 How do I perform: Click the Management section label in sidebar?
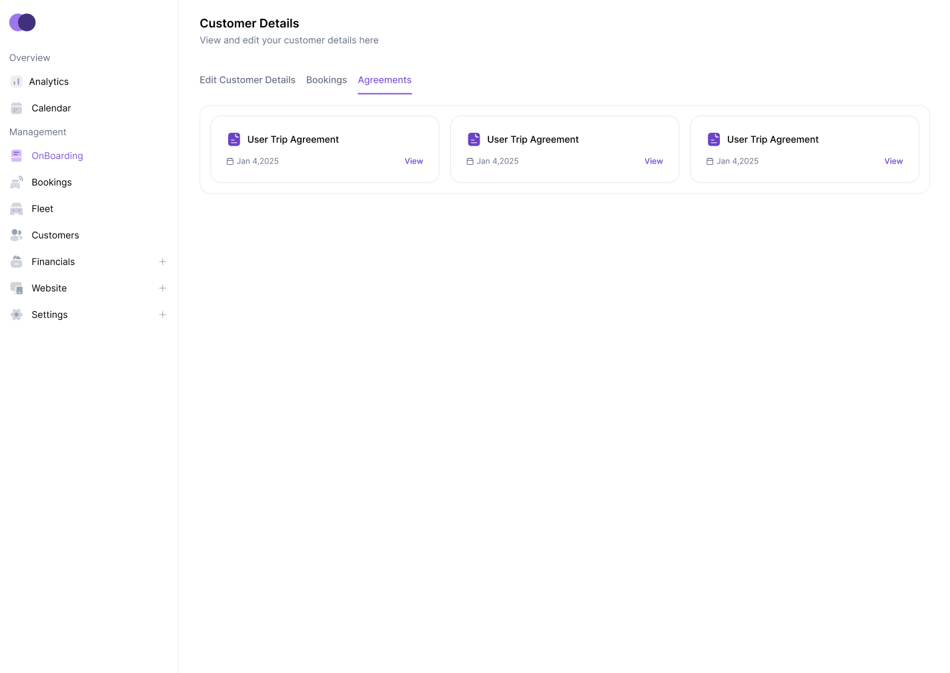tap(38, 132)
